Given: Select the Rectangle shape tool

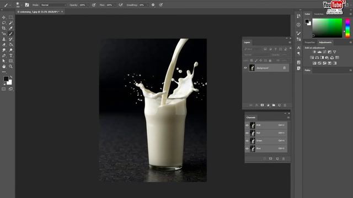Looking at the screenshot, I should [10, 61].
